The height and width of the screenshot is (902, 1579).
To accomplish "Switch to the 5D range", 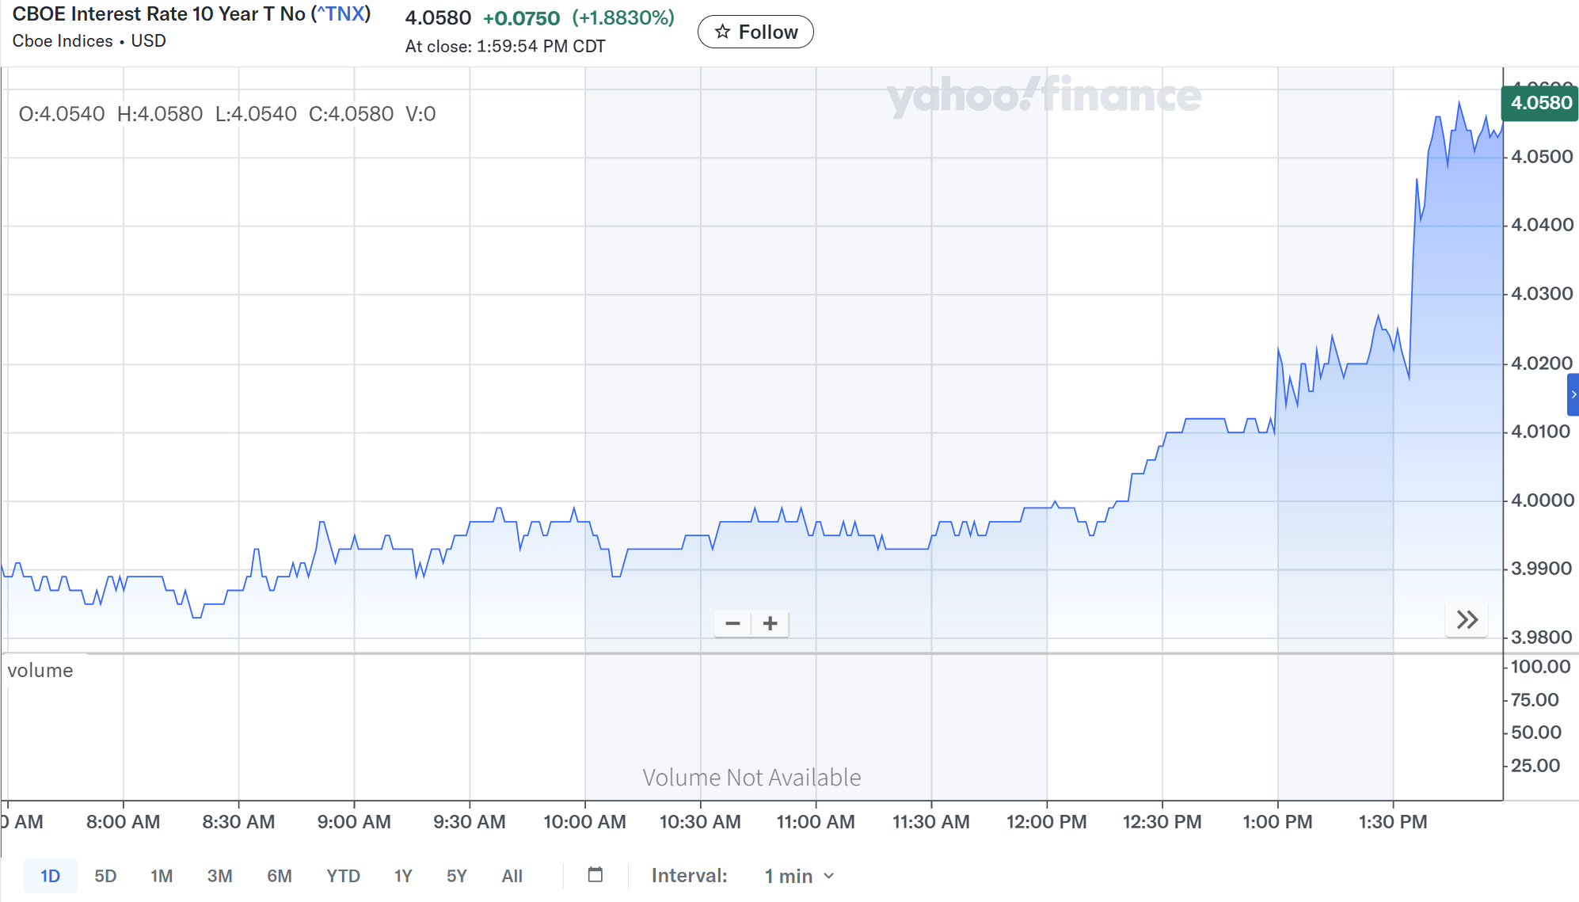I will click(x=105, y=876).
